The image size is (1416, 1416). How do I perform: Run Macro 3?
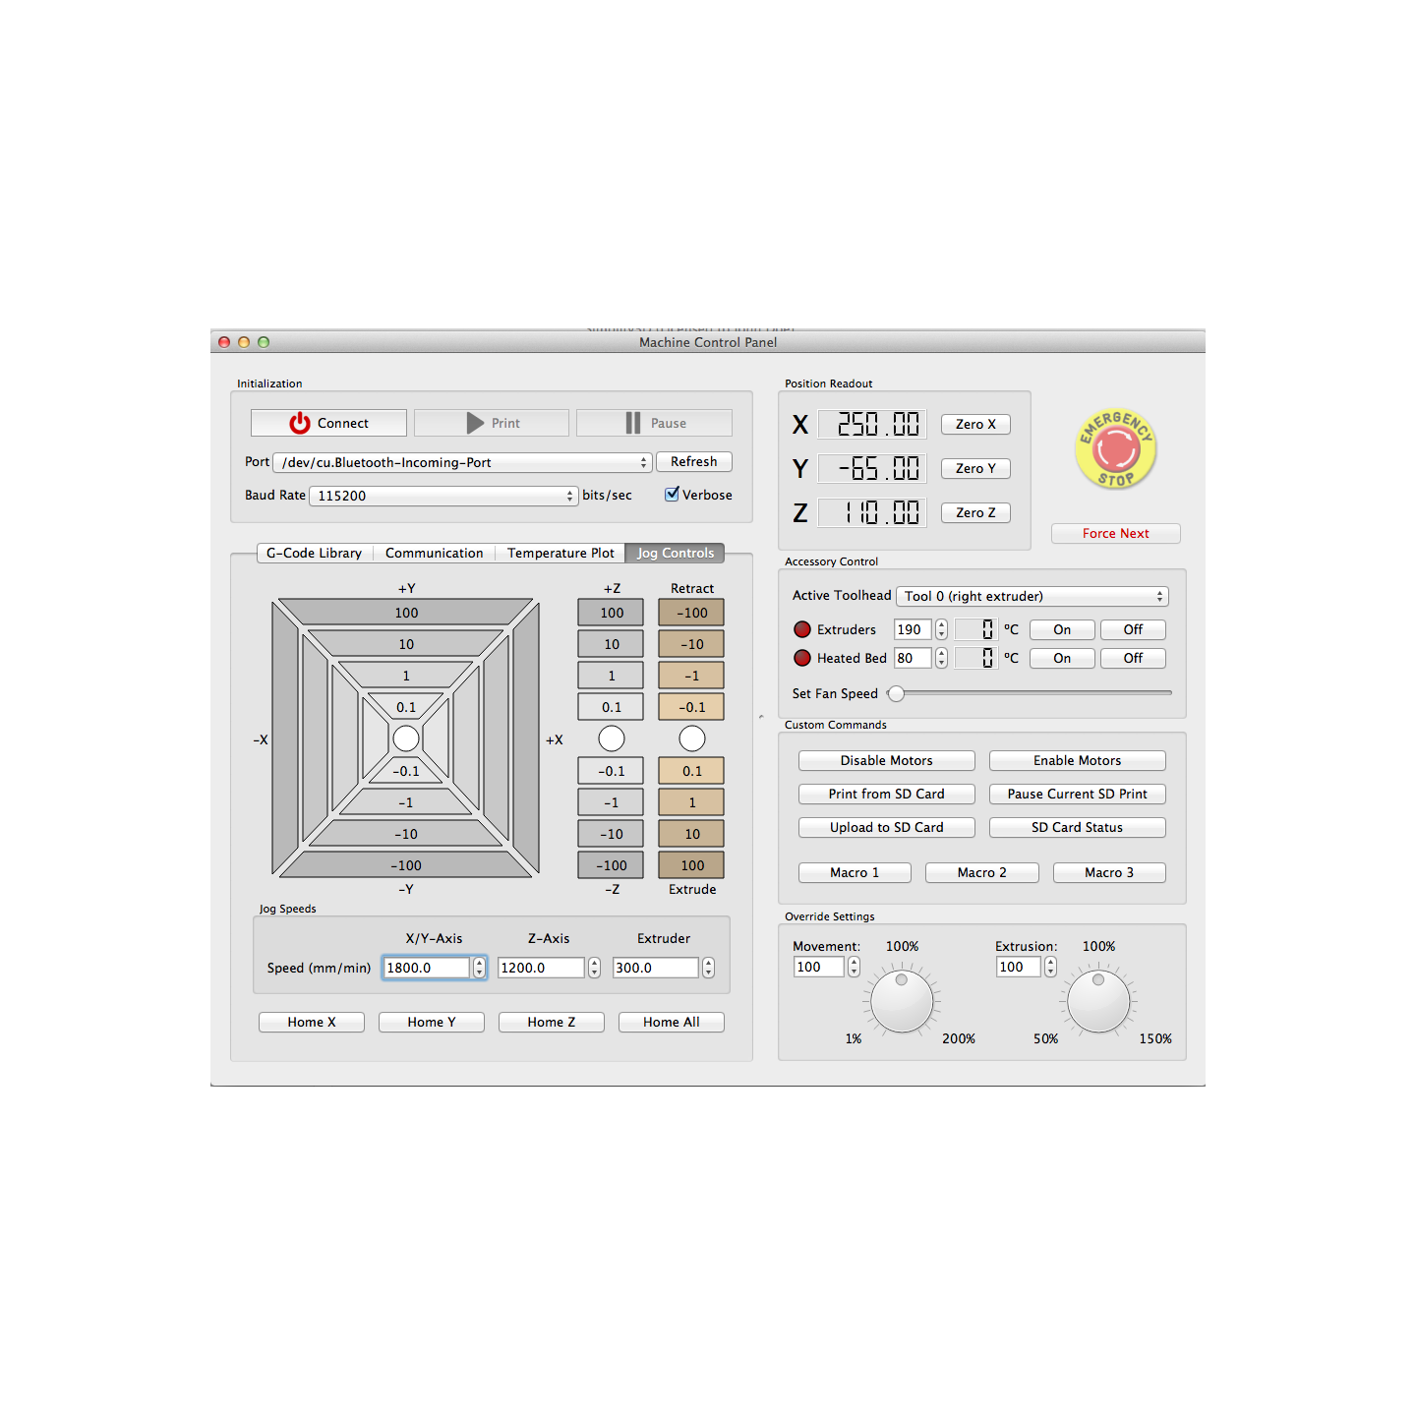pyautogui.click(x=1109, y=872)
